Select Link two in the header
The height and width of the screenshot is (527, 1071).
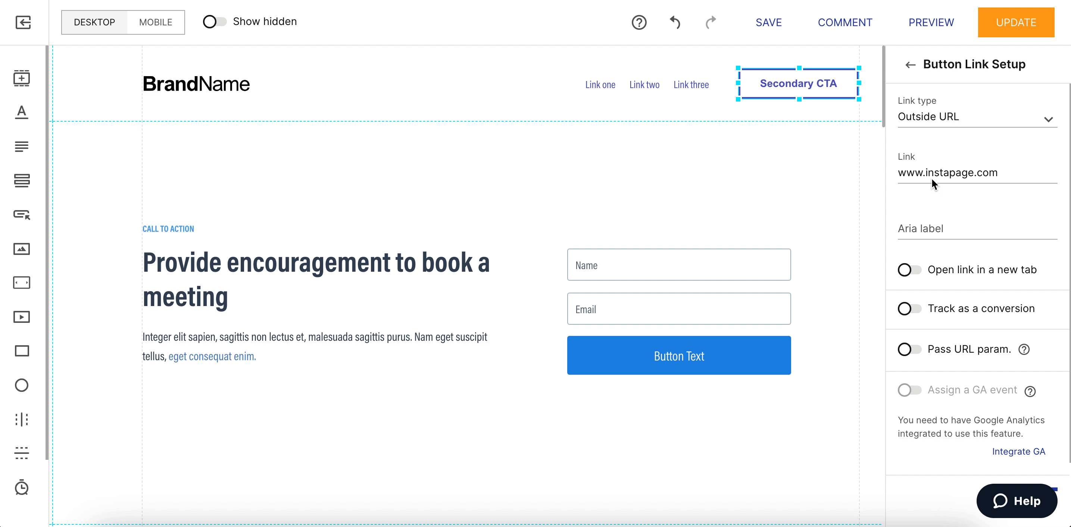pyautogui.click(x=644, y=84)
